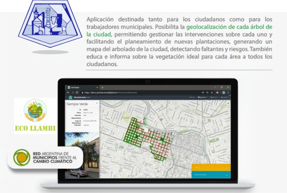This screenshot has width=287, height=193.
Task: Open the Cuenta dropdown menu
Action: click(x=225, y=97)
